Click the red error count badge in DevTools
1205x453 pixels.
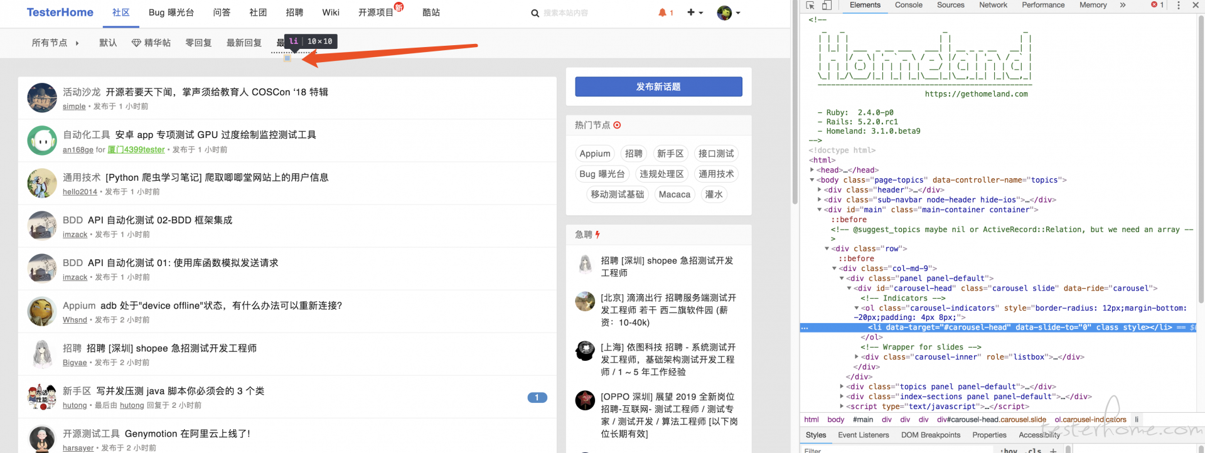[x=1157, y=5]
